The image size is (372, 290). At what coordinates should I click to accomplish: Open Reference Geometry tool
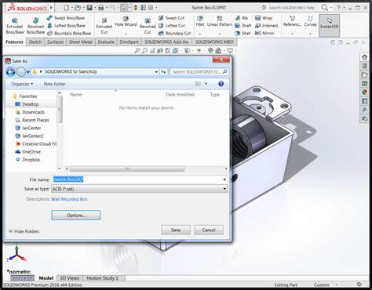[x=292, y=21]
